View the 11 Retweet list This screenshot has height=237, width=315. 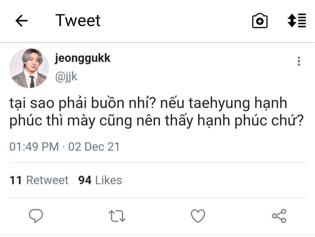pyautogui.click(x=39, y=180)
